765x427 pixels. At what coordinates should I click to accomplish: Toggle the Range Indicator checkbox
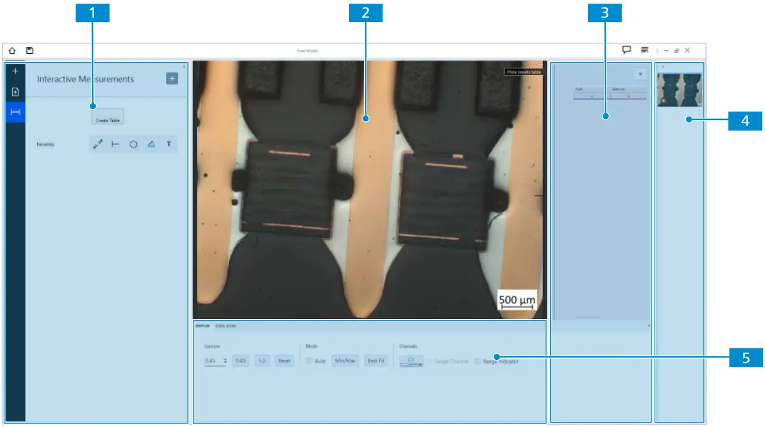pyautogui.click(x=478, y=361)
